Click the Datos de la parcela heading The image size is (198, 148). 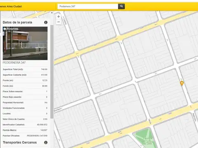pyautogui.click(x=17, y=22)
